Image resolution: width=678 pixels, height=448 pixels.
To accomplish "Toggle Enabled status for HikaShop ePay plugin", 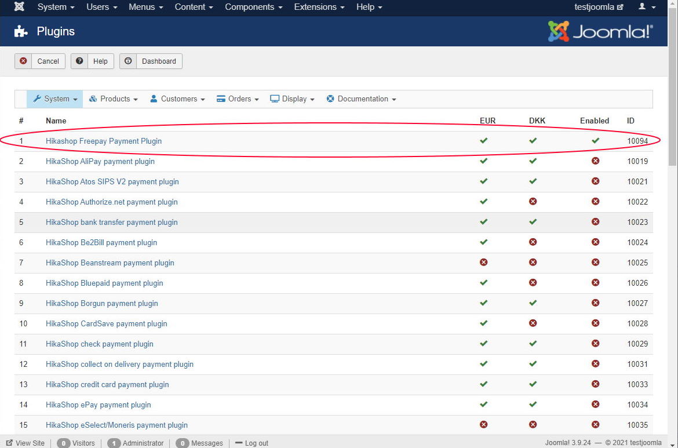I will [595, 404].
